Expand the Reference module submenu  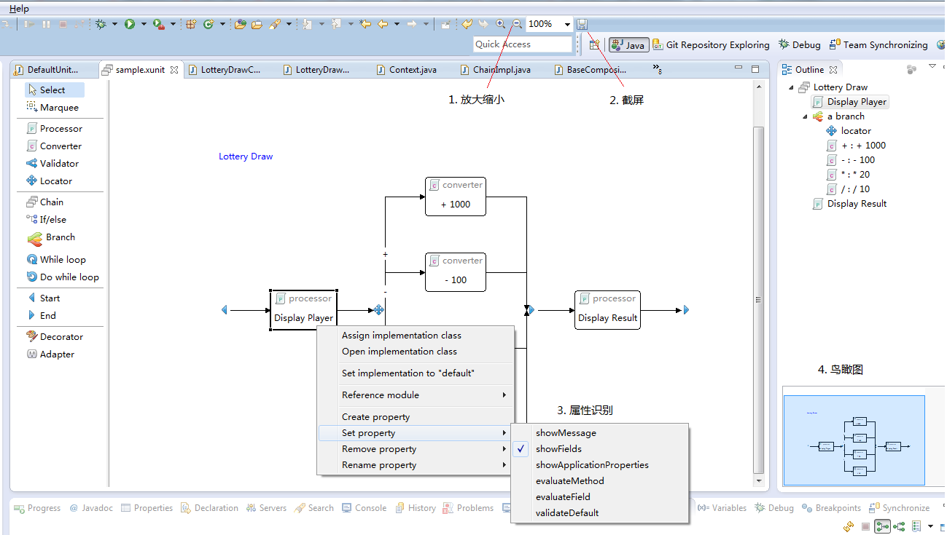tap(416, 395)
